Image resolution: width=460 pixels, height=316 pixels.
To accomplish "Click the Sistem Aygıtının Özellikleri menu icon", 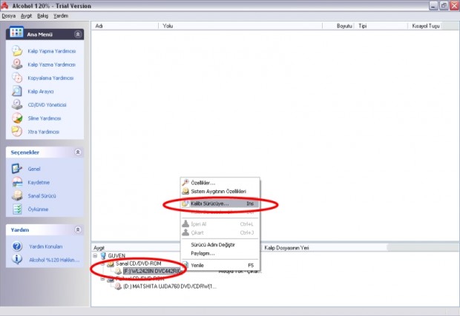I will [x=185, y=192].
